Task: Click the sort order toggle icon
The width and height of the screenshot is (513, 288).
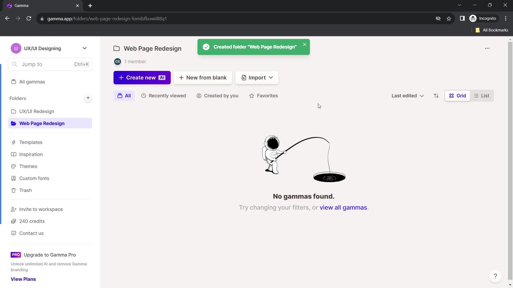Action: pyautogui.click(x=436, y=96)
